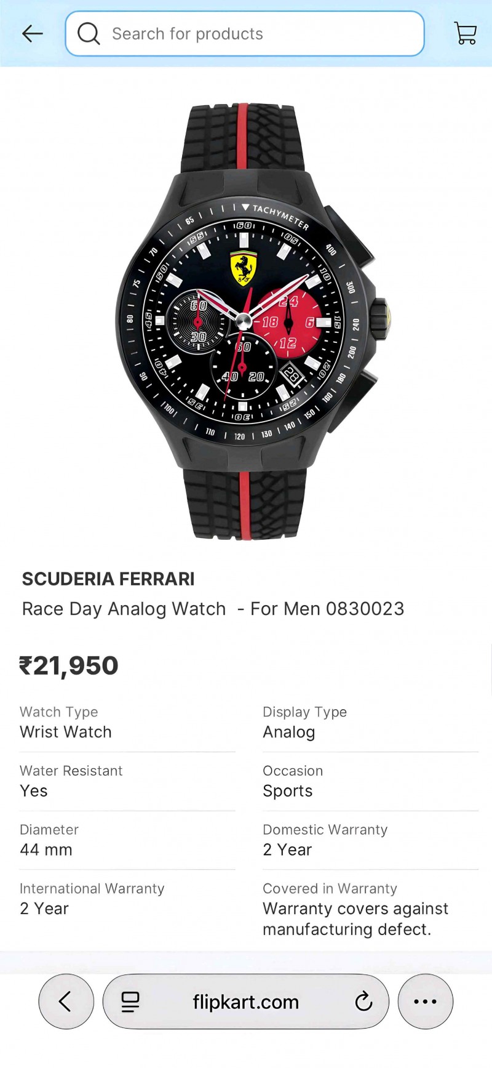This screenshot has height=1068, width=492.
Task: Open the Ferrari watch product image
Action: [252, 321]
